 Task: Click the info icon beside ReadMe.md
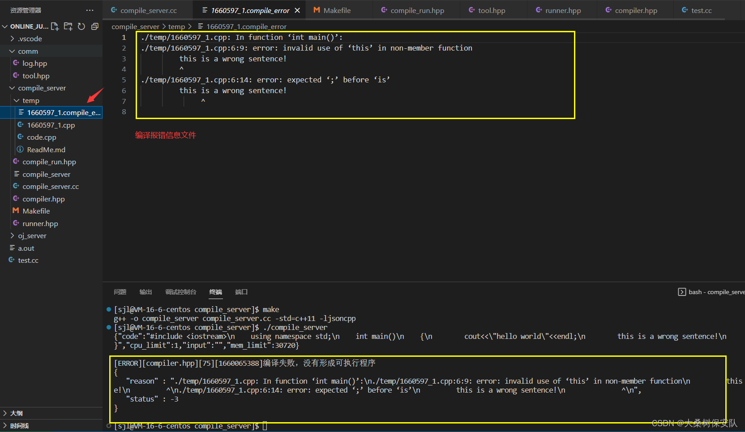pos(21,150)
